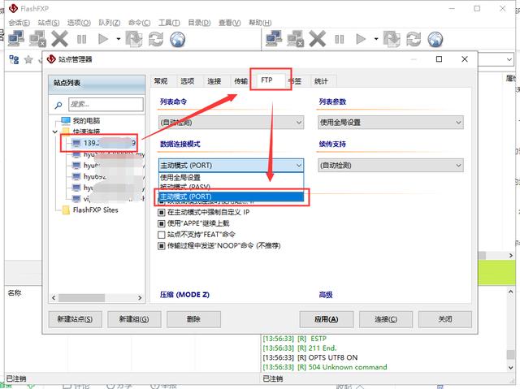Image resolution: width=520 pixels, height=389 pixels.
Task: Choose 主动模式 (PORT) list option
Action: (231, 197)
